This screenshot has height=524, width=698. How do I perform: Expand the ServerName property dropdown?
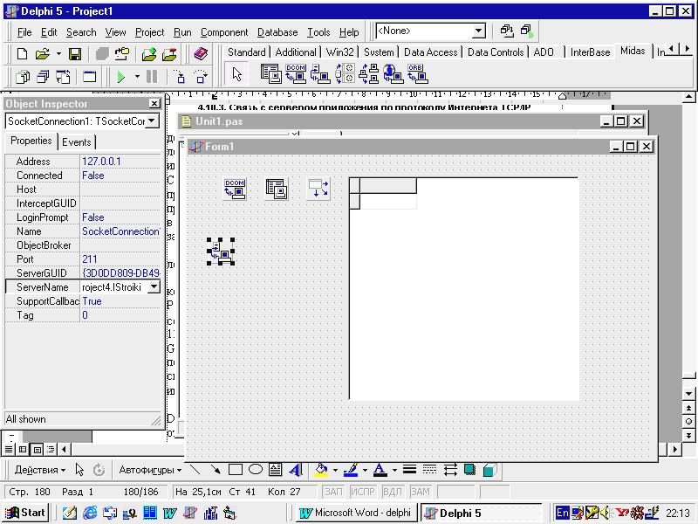point(154,287)
